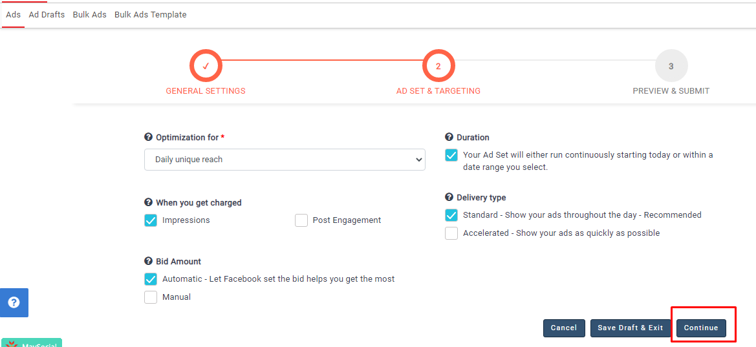
Task: Open the blue floating help button
Action: [14, 302]
